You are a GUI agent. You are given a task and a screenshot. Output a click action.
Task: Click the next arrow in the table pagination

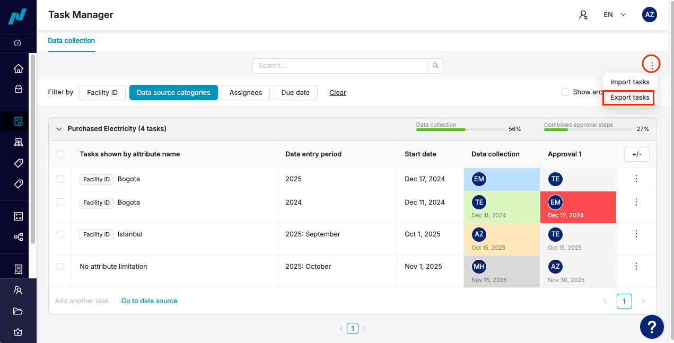[643, 301]
